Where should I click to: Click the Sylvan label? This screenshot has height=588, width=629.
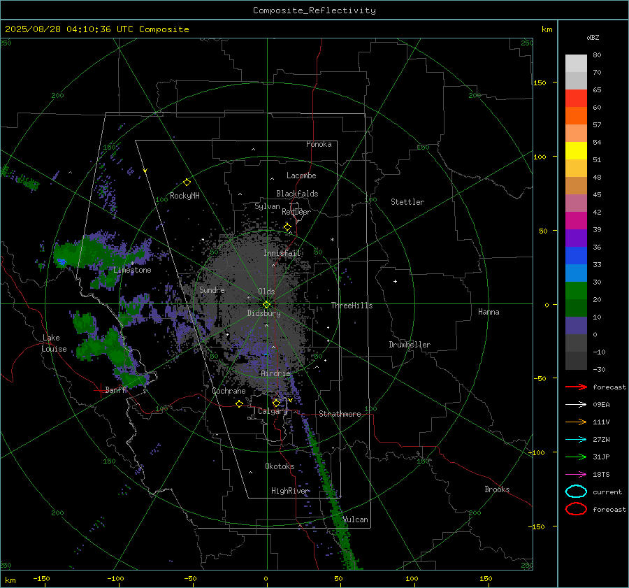pyautogui.click(x=267, y=206)
